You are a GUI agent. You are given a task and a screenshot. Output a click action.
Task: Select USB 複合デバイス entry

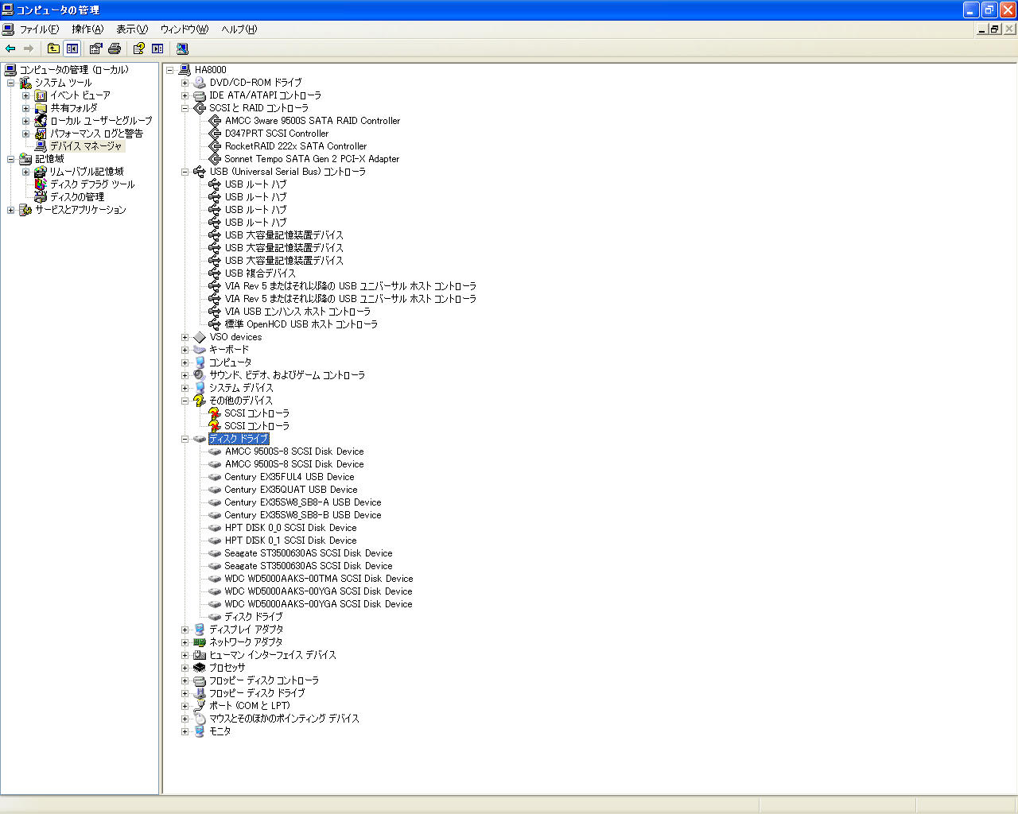pos(260,273)
